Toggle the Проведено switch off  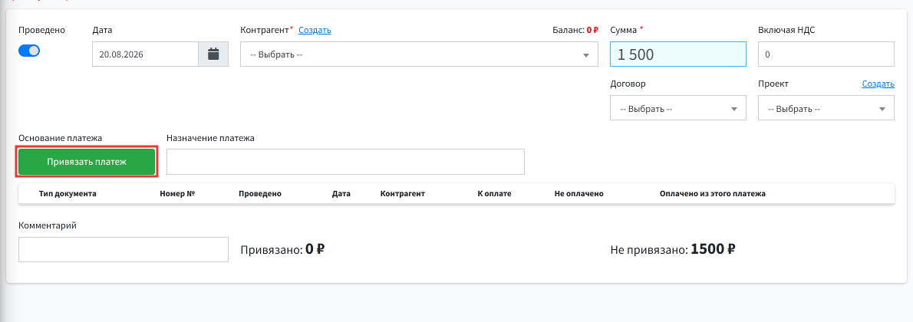pos(29,51)
